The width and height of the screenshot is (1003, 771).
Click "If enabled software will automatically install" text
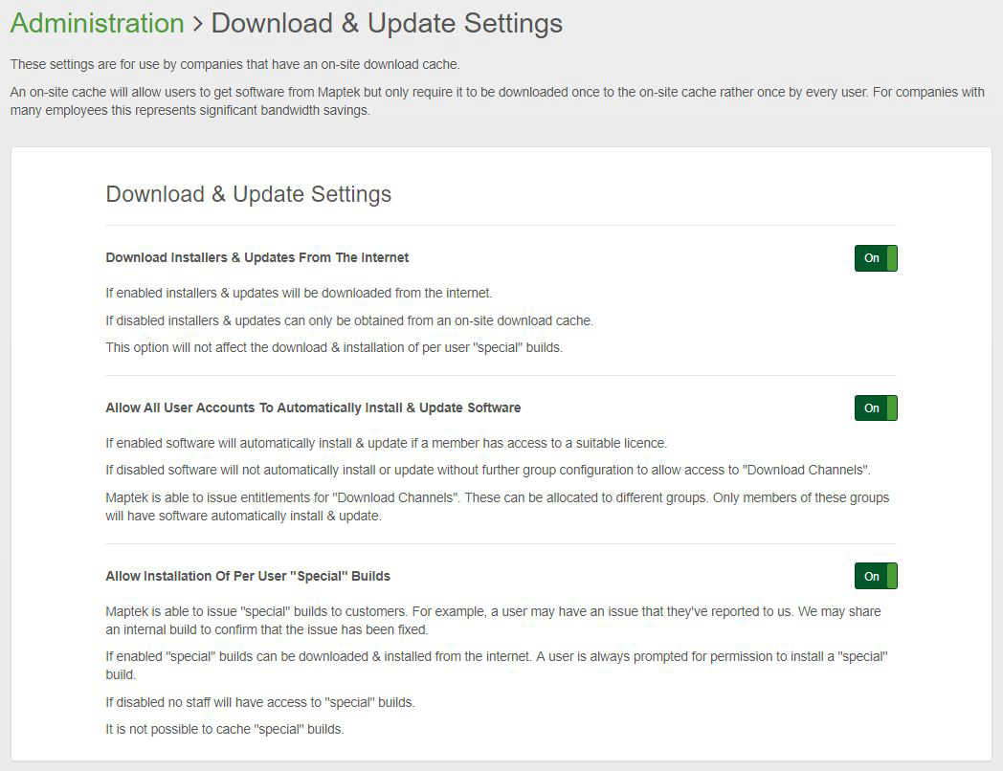click(386, 443)
